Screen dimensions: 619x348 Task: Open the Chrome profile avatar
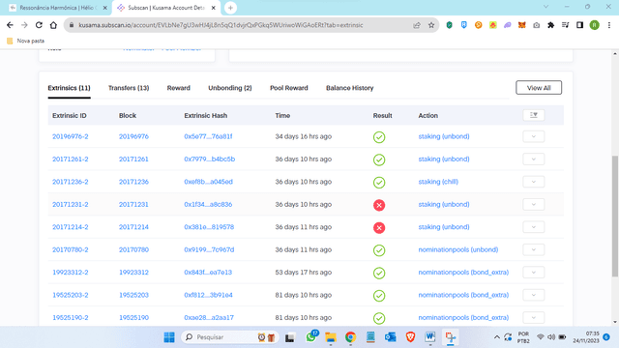594,25
